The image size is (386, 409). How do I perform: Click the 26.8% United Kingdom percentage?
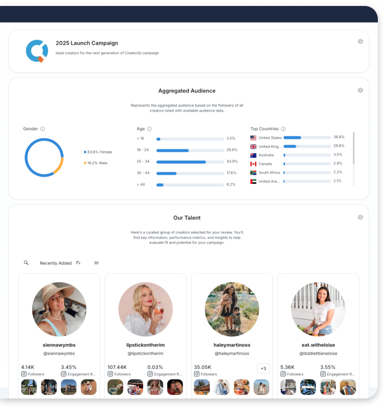coord(339,146)
